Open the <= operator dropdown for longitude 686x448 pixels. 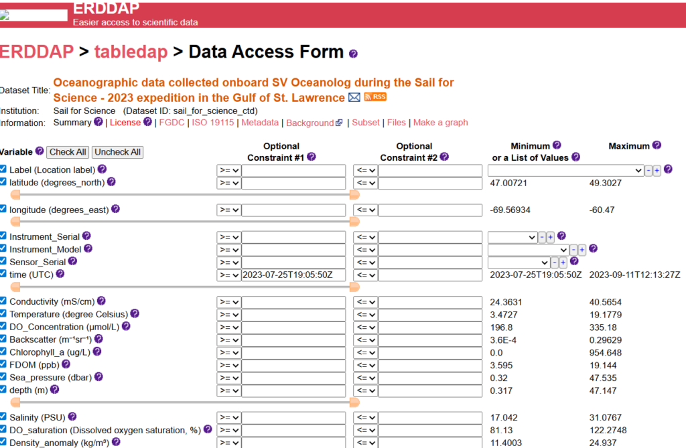365,210
